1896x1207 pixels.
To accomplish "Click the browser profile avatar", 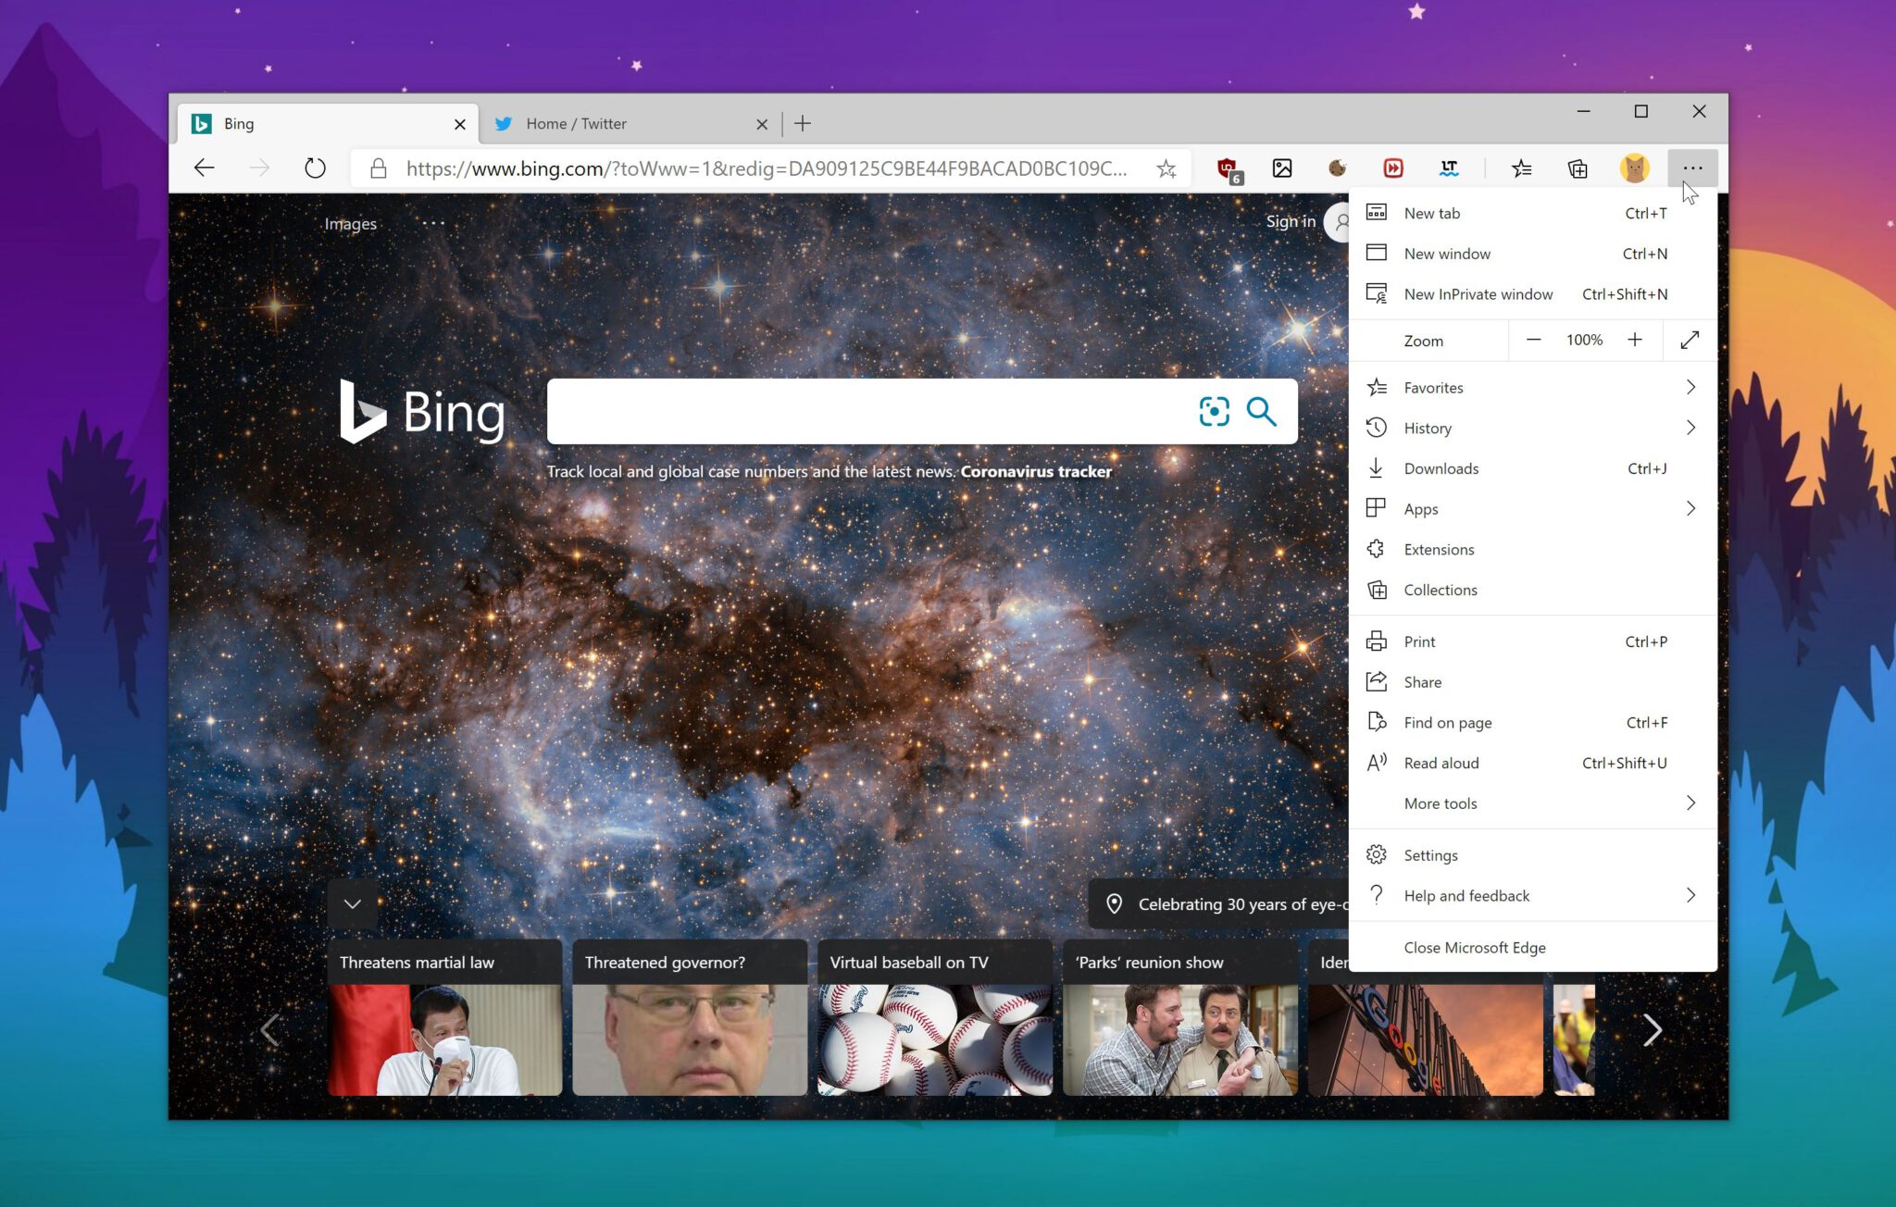I will (1635, 168).
